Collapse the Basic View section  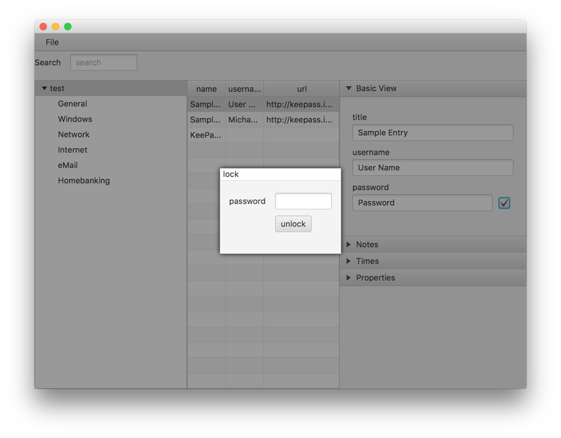pyautogui.click(x=349, y=89)
